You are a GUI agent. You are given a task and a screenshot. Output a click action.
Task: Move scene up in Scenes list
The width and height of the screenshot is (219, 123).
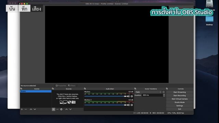click(31, 109)
